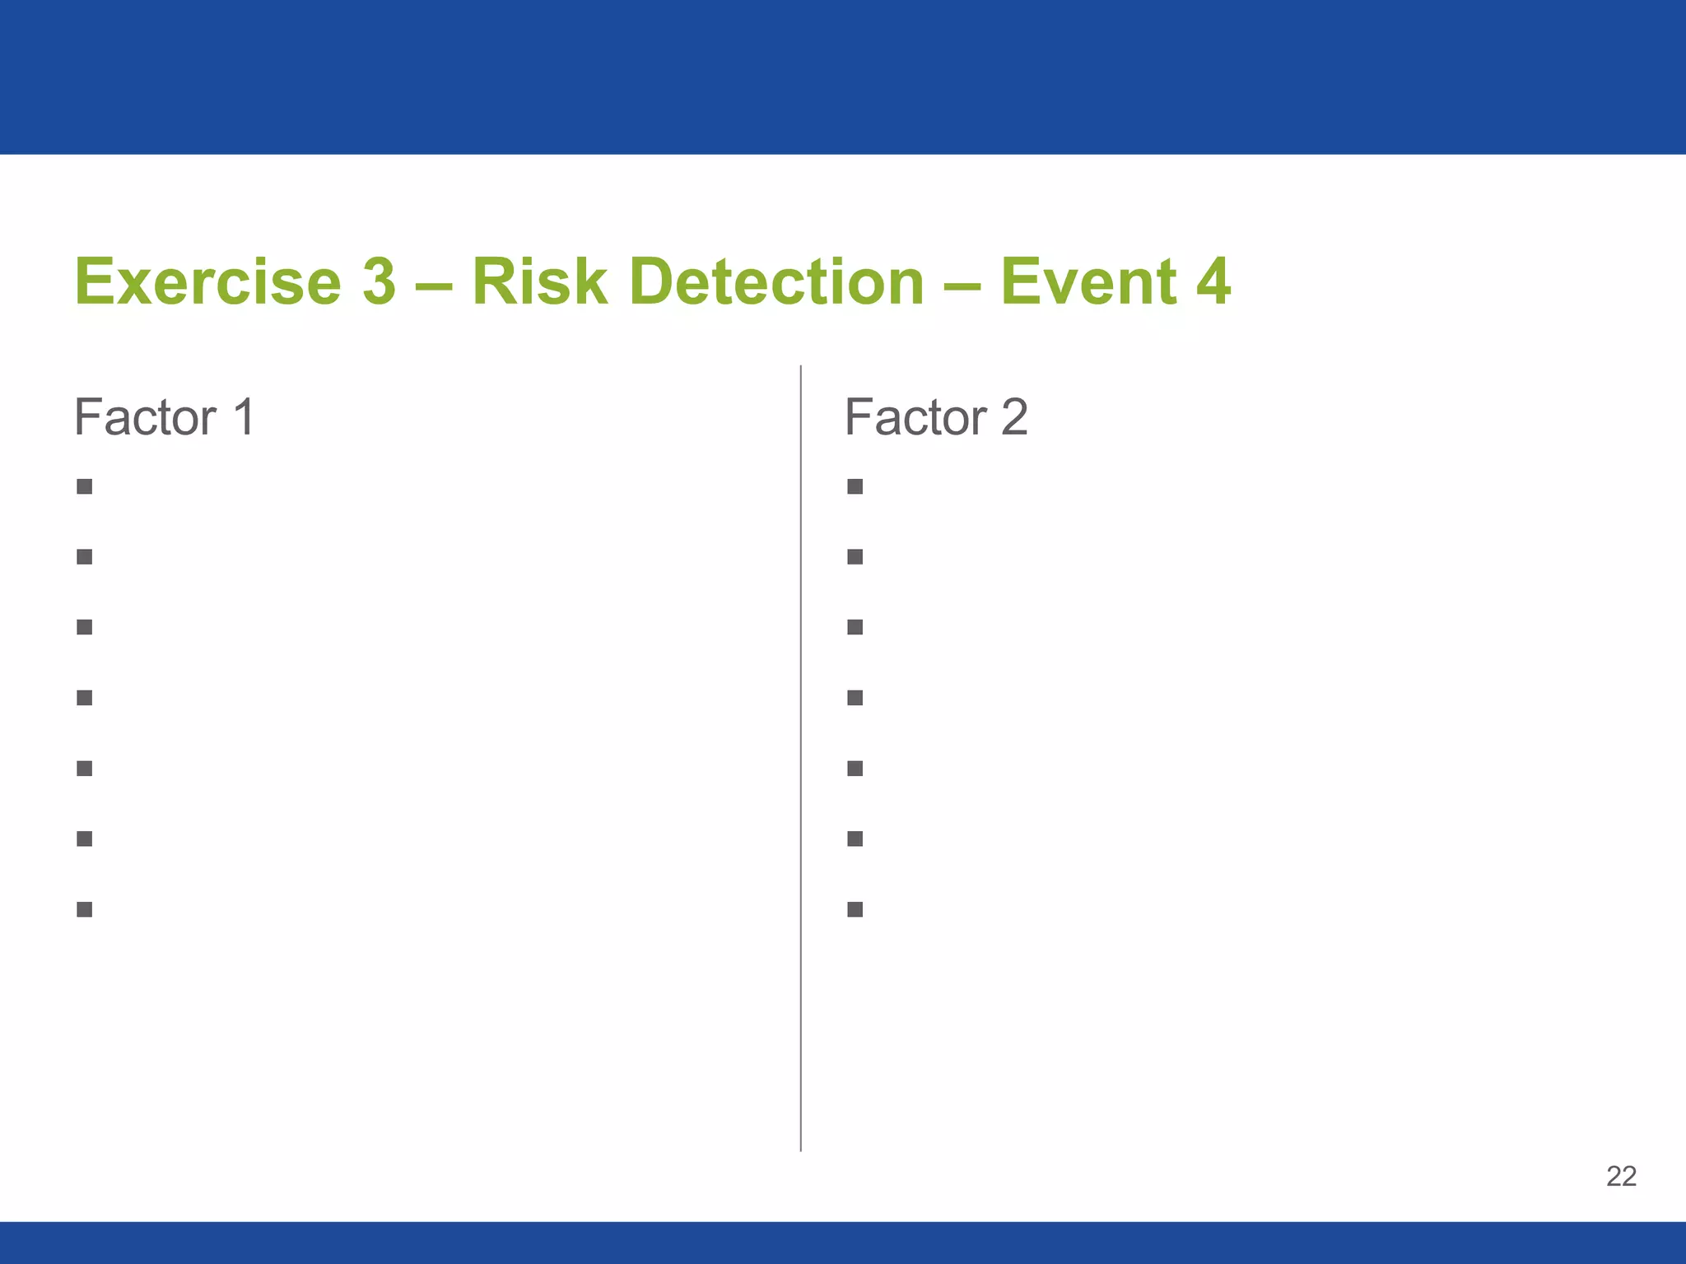Click the fifth bullet under Factor 2
Screen dimensions: 1686x1264
855,769
